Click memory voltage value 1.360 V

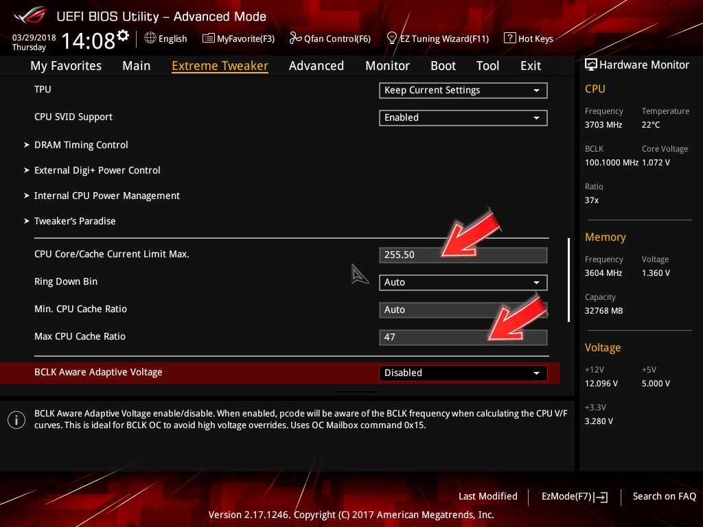tap(656, 273)
